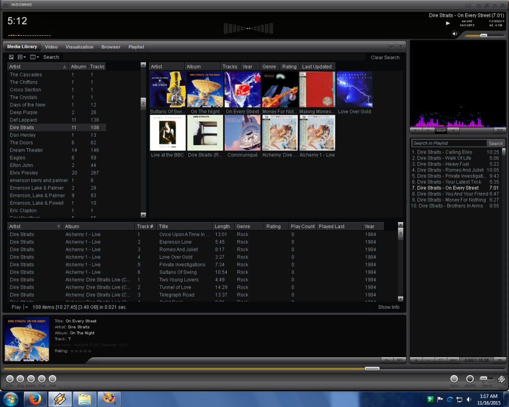Select Elvis Presley artist row
509x407 pixels.
pos(57,173)
